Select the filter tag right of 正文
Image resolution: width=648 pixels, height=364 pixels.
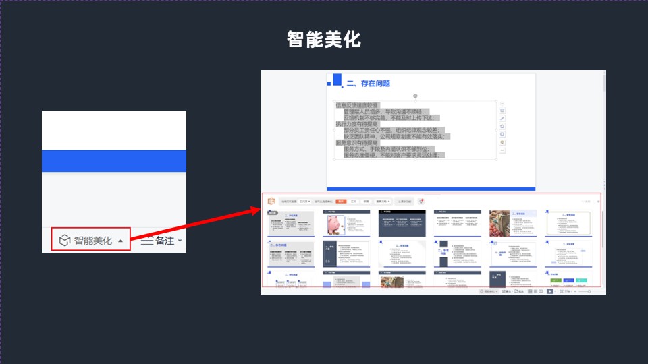[x=366, y=202]
